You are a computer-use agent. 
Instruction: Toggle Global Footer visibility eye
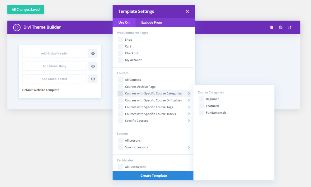point(93,79)
